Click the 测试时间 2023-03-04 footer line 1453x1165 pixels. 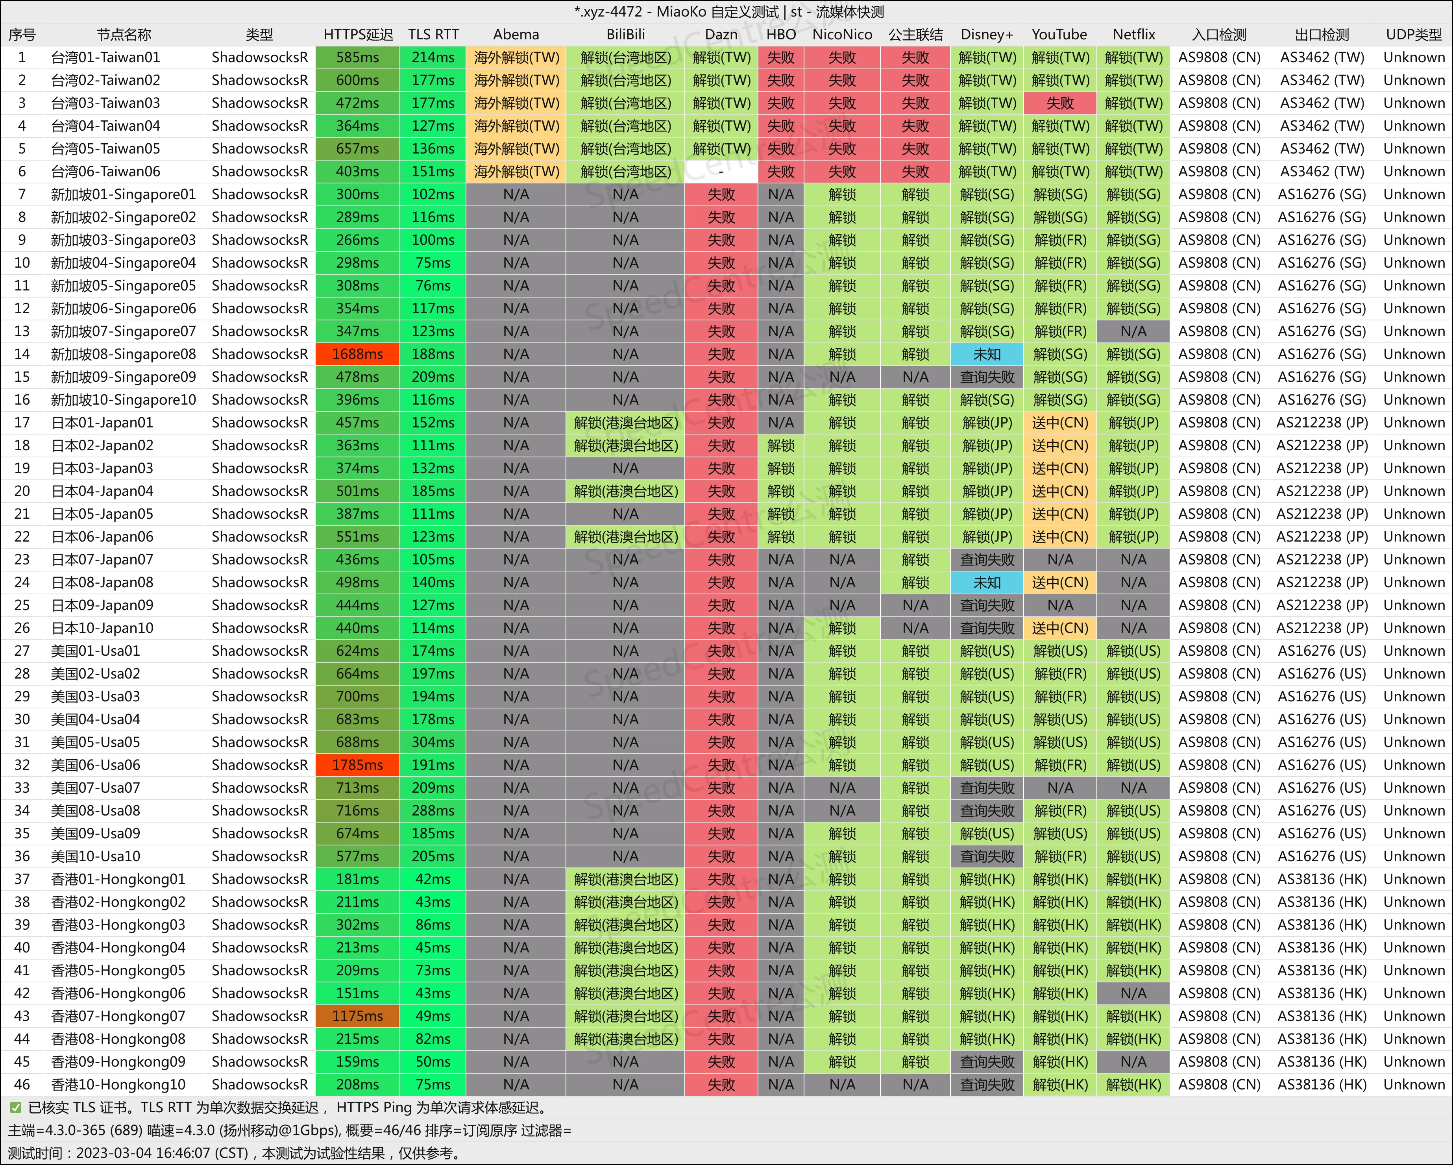click(235, 1154)
